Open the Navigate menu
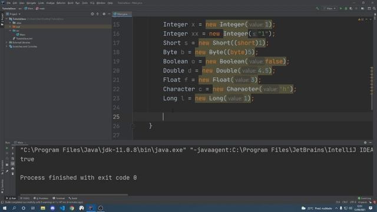 [31, 3]
